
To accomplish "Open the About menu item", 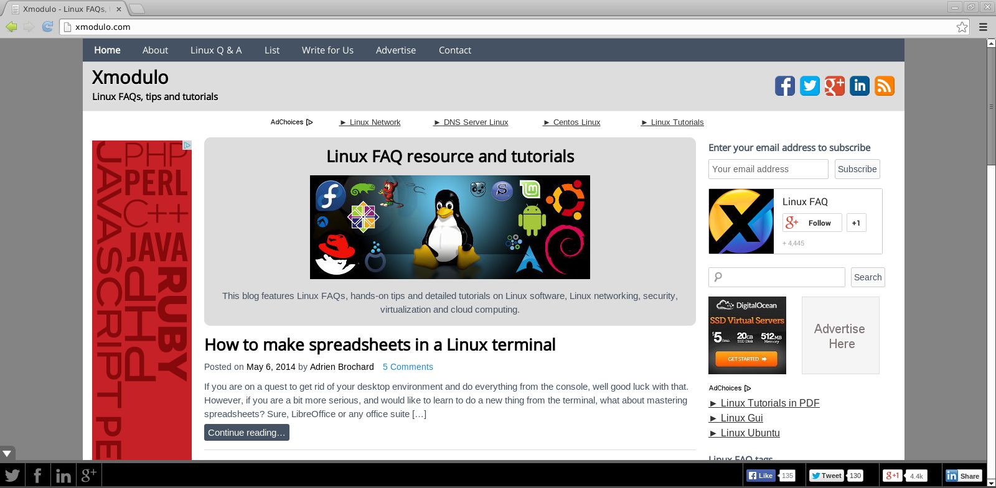I will point(155,50).
